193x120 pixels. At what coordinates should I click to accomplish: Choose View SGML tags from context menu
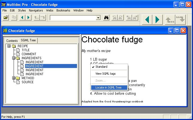[x=109, y=74]
